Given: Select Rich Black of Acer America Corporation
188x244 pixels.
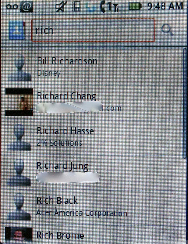Looking at the screenshot, I should 94,207.
